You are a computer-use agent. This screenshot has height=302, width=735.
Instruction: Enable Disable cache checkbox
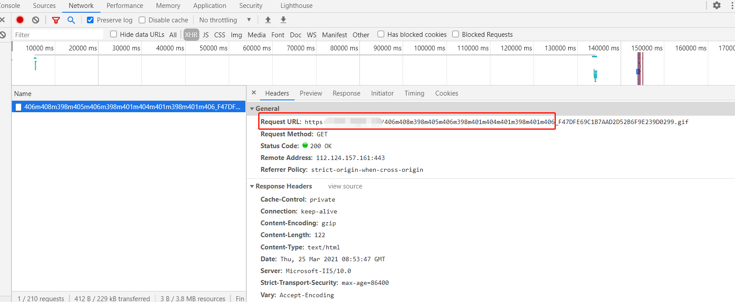pyautogui.click(x=142, y=20)
